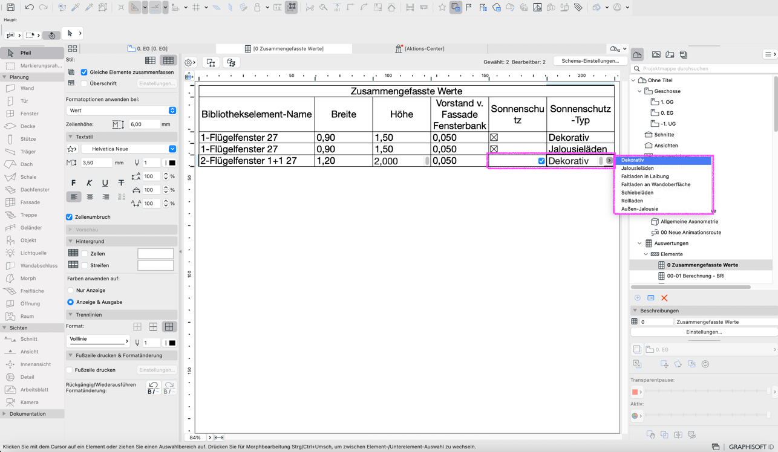Image resolution: width=778 pixels, height=452 pixels.
Task: Open the 'Wert' format options dropdown
Action: coord(121,111)
